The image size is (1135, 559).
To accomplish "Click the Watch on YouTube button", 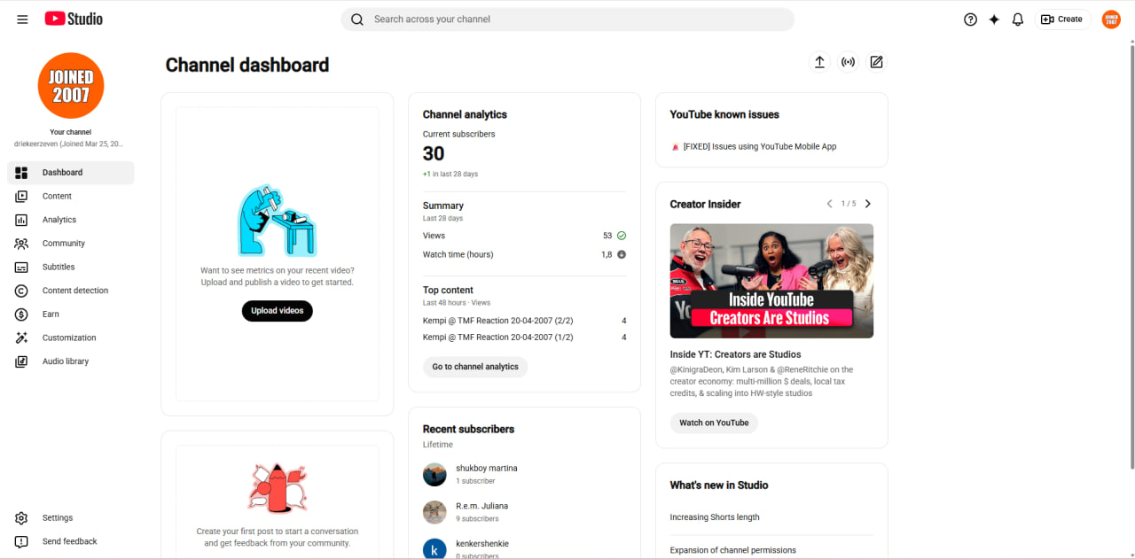I will coord(714,423).
